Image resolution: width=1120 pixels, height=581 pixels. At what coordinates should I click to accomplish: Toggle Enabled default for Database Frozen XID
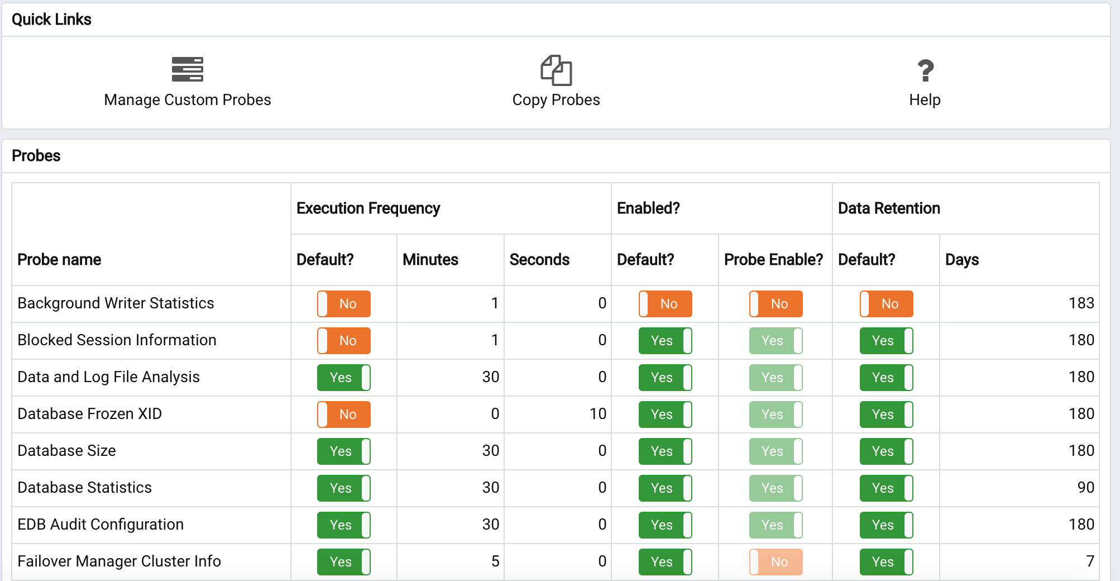[666, 415]
